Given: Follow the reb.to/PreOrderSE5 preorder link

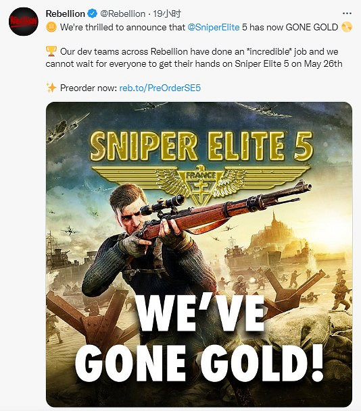Looking at the screenshot, I should pos(160,88).
